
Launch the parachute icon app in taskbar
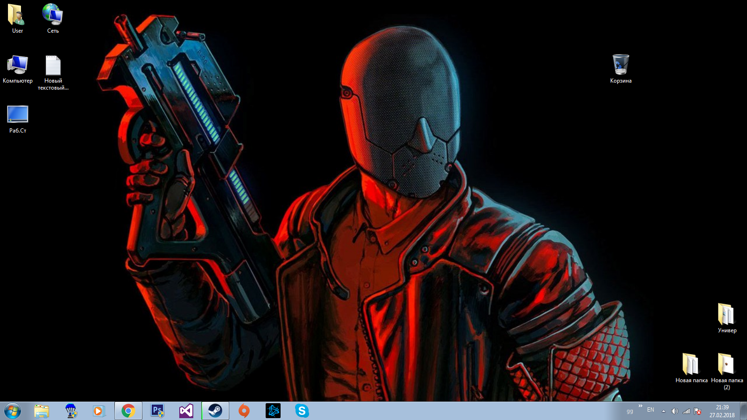[x=70, y=411]
